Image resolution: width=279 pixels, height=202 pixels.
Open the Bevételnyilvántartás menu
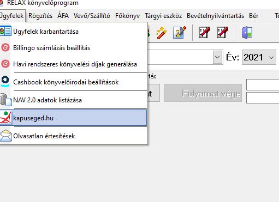[x=215, y=16]
